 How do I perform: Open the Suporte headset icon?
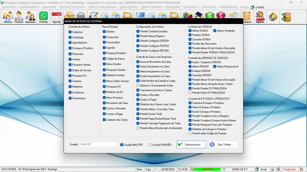click(x=260, y=17)
